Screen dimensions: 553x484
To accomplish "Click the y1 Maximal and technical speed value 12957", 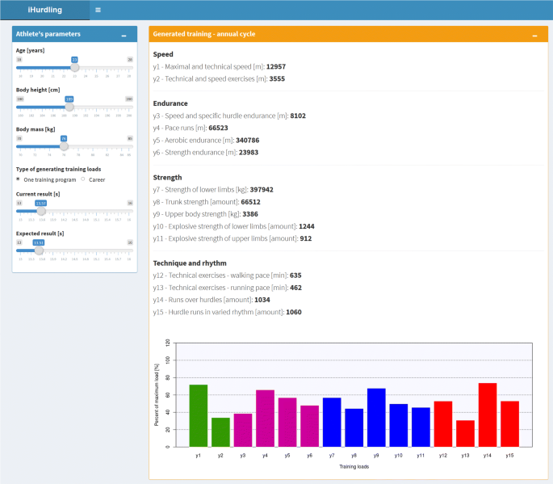I will point(276,67).
